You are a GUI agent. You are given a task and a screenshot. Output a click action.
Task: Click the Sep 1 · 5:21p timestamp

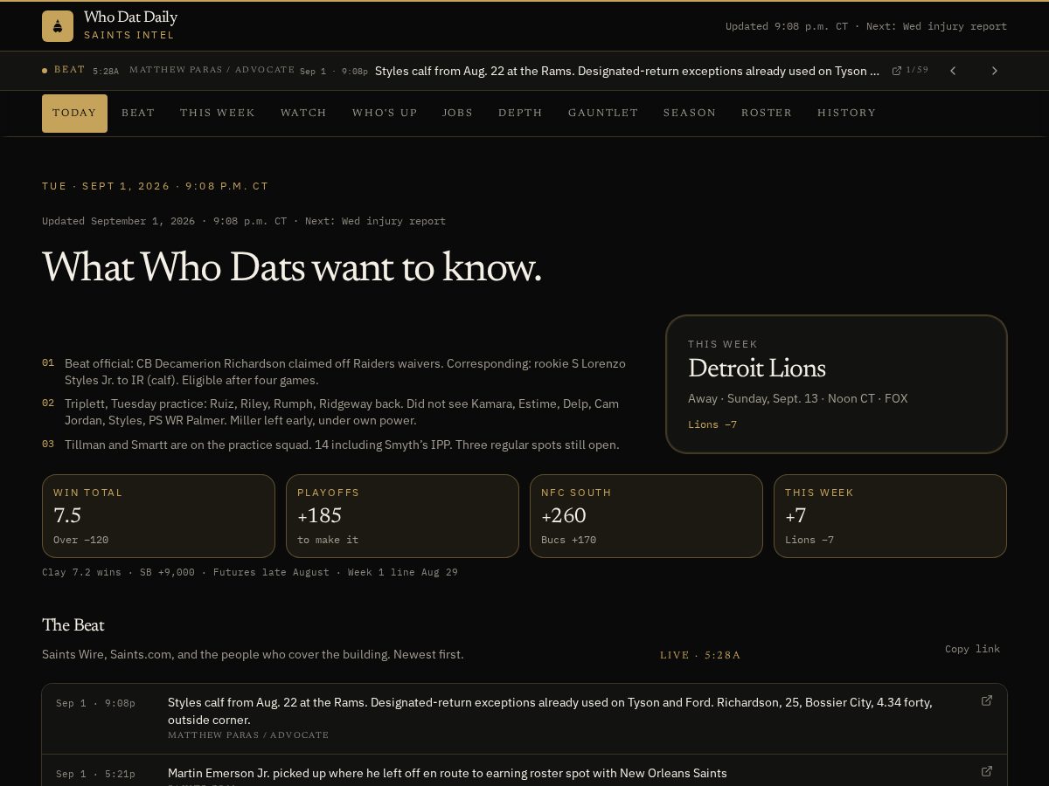click(x=95, y=774)
